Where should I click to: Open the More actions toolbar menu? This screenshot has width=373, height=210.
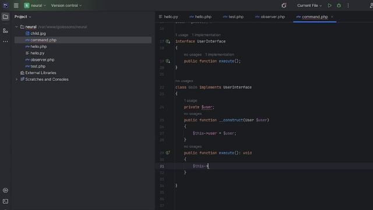(348, 5)
